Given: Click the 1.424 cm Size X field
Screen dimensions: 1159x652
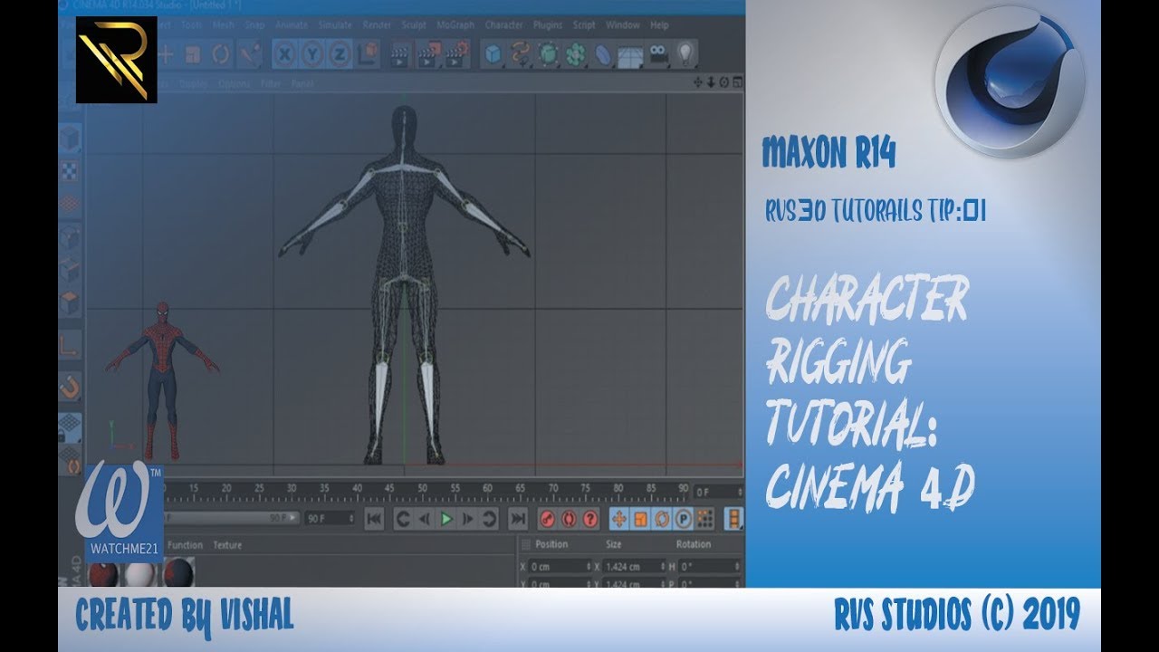Looking at the screenshot, I should coord(635,567).
